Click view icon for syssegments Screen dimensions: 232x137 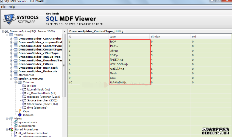16,126
